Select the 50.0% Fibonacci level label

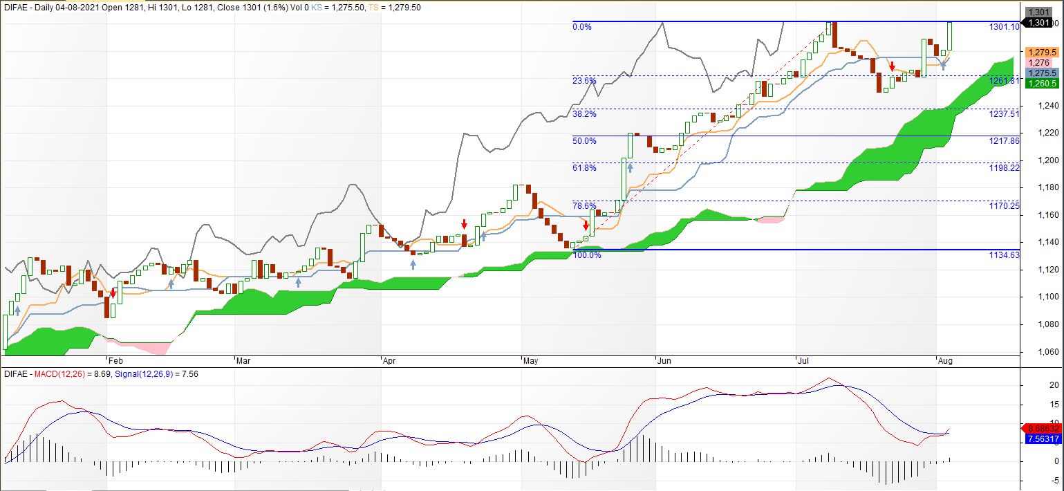click(584, 141)
